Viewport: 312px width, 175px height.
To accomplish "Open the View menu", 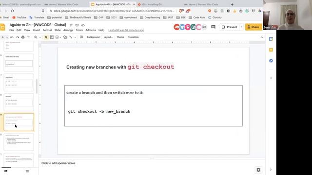I will 27,30.
